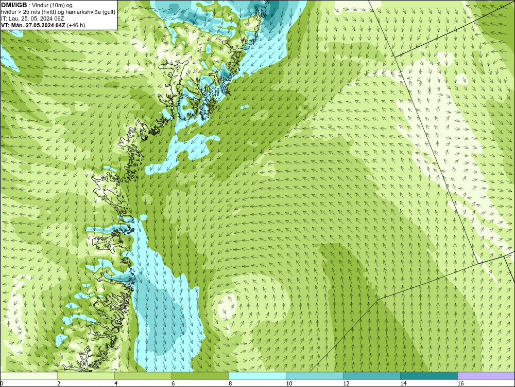515x387 pixels.
Task: Click the 'IT: Lau. 25. 05. 2024 06Z' line
Action: coord(32,19)
